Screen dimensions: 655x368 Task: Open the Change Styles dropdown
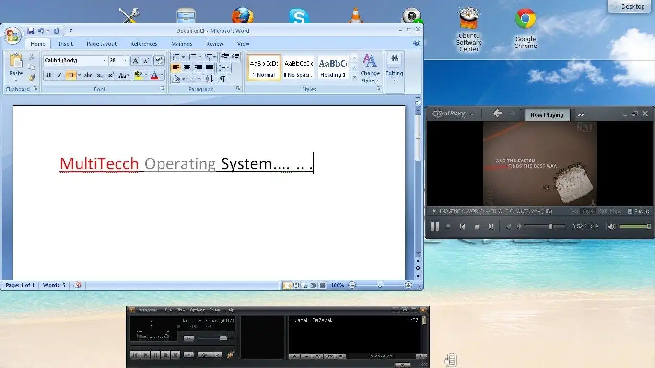tap(370, 68)
